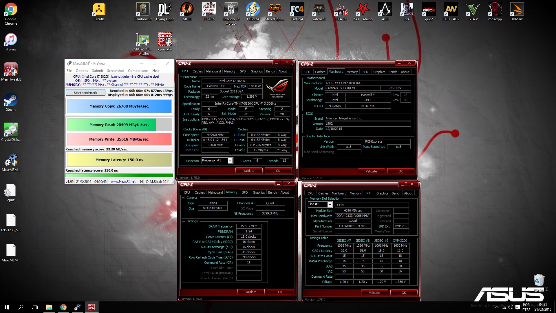Open the Windows Start menu

coord(7,307)
